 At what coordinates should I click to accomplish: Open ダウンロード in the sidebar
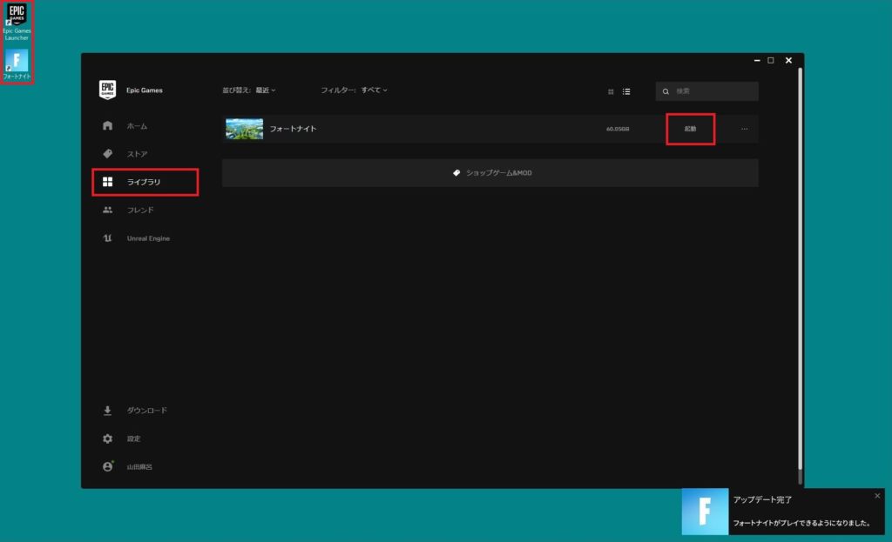(145, 410)
